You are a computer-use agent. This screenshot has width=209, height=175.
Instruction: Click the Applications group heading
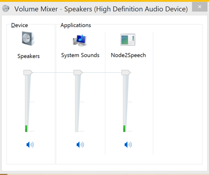point(76,25)
